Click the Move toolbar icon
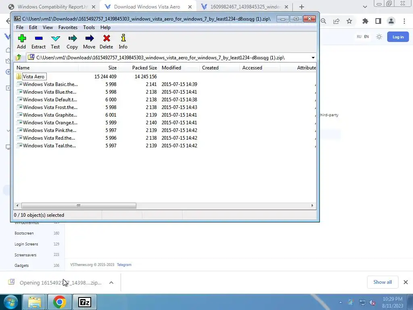The image size is (413, 310). pos(89,42)
